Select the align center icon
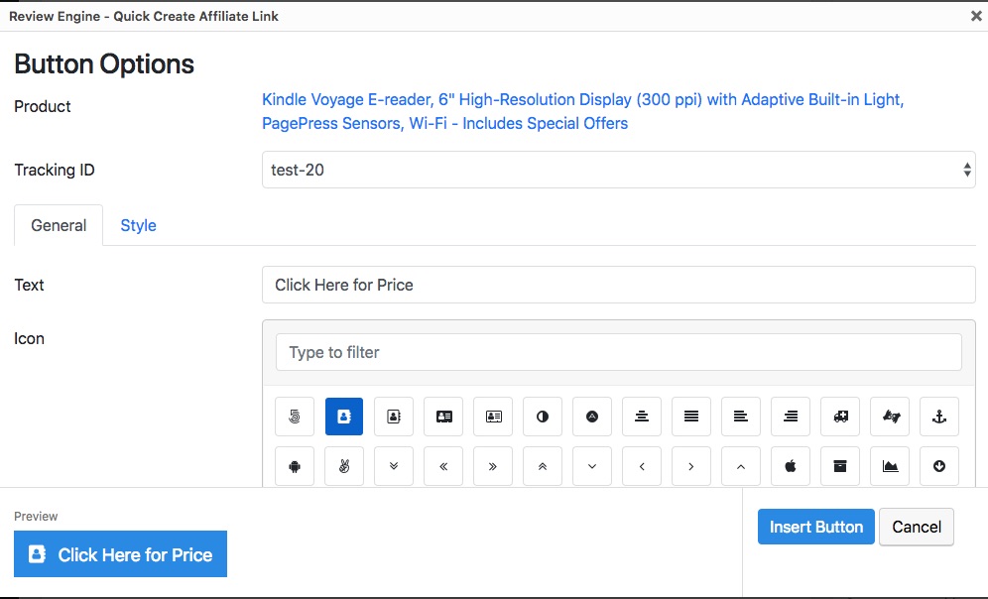Image resolution: width=988 pixels, height=599 pixels. coord(642,417)
